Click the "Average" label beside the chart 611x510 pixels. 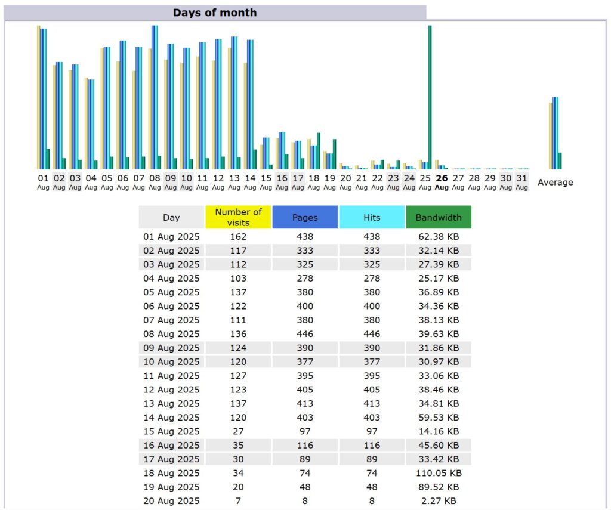555,182
